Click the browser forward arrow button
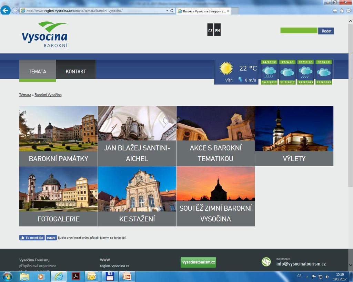Viewport: 353px width, 282px height. click(x=15, y=11)
